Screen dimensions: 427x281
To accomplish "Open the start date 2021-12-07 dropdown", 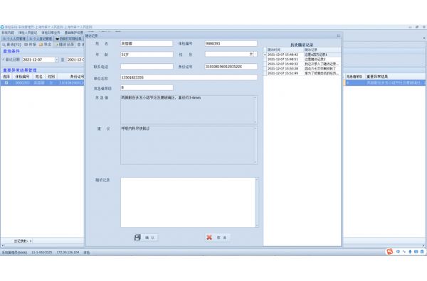I will [x=57, y=60].
